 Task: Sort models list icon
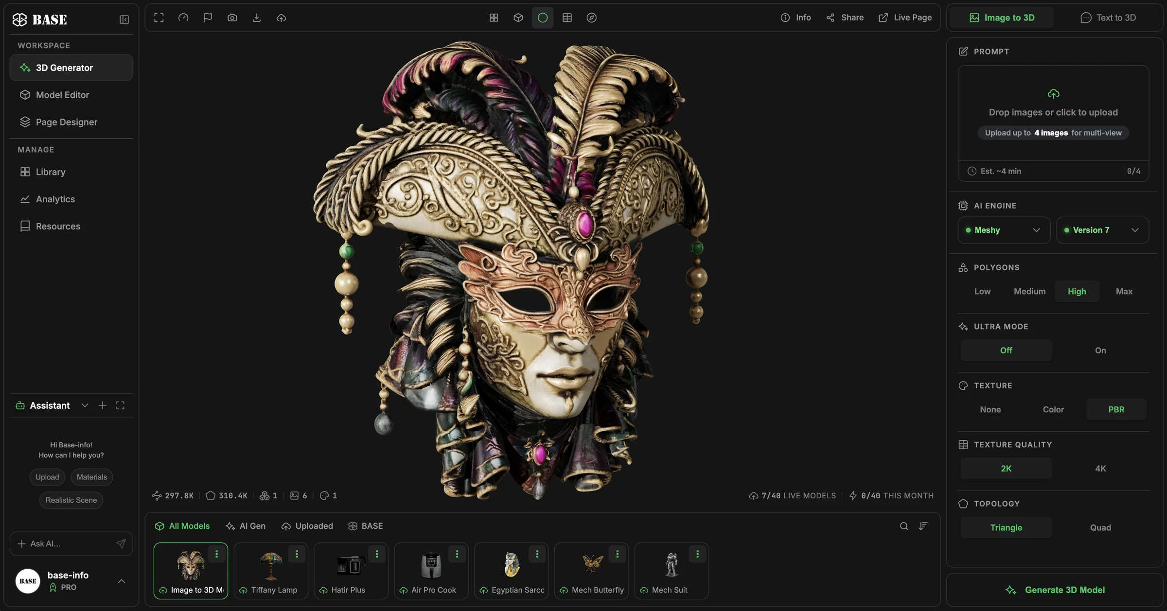(x=923, y=526)
